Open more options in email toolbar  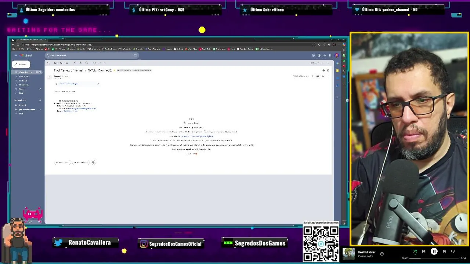[105, 63]
